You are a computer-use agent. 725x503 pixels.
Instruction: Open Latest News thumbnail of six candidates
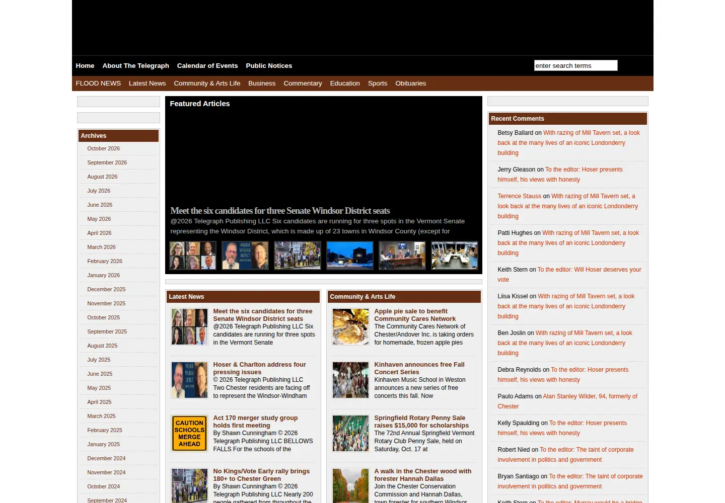point(189,327)
